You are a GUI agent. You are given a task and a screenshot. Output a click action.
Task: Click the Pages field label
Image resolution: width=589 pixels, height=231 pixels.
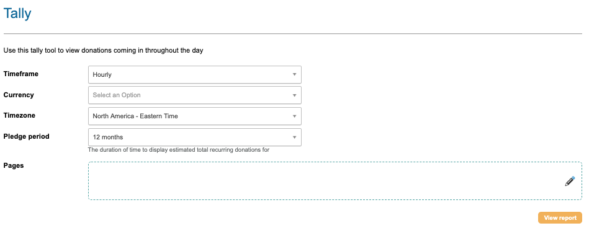(x=14, y=165)
